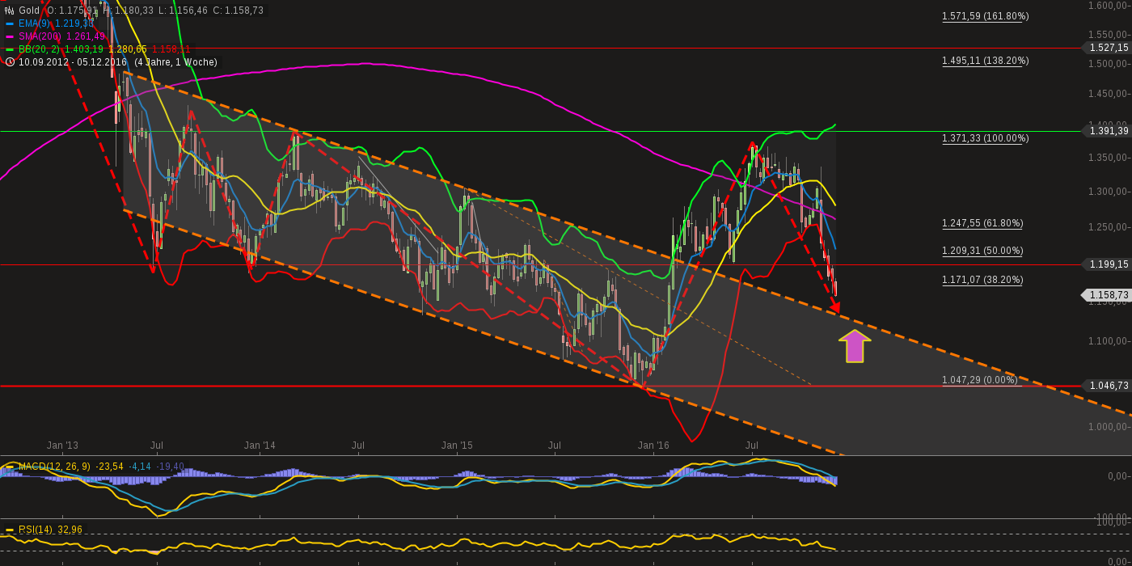Click the lower Bollinger value 1.158,11
Viewport: 1132px width, 566px height.
[171, 49]
